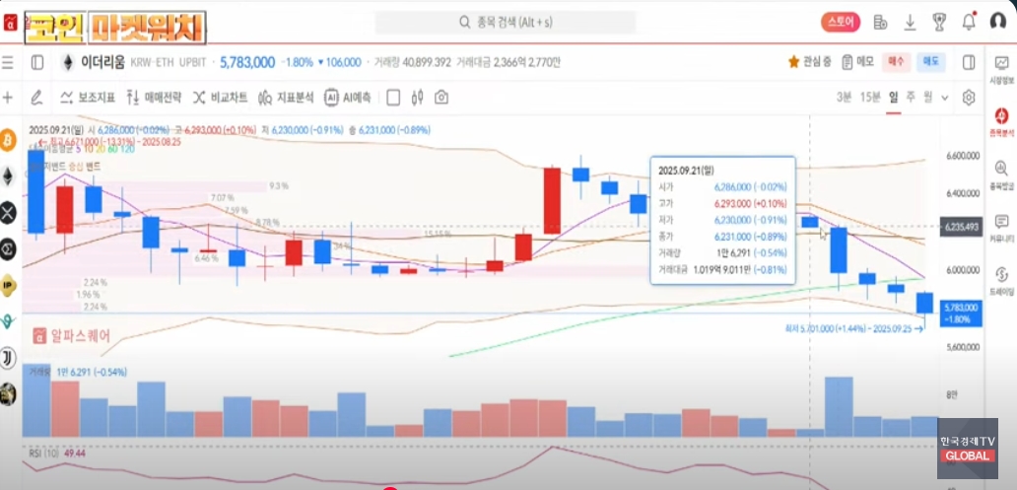Toggle the 관심 중 favorite star

pos(793,62)
